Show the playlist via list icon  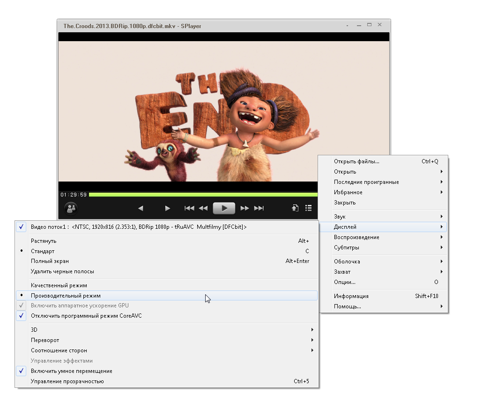tap(308, 208)
